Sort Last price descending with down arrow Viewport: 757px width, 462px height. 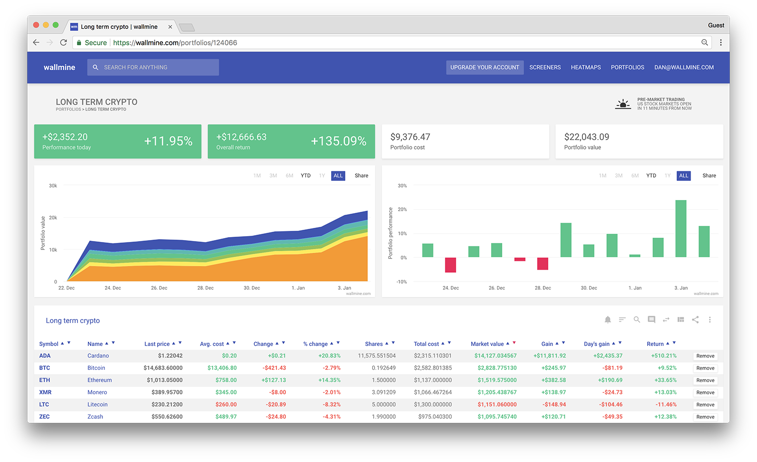pyautogui.click(x=180, y=343)
